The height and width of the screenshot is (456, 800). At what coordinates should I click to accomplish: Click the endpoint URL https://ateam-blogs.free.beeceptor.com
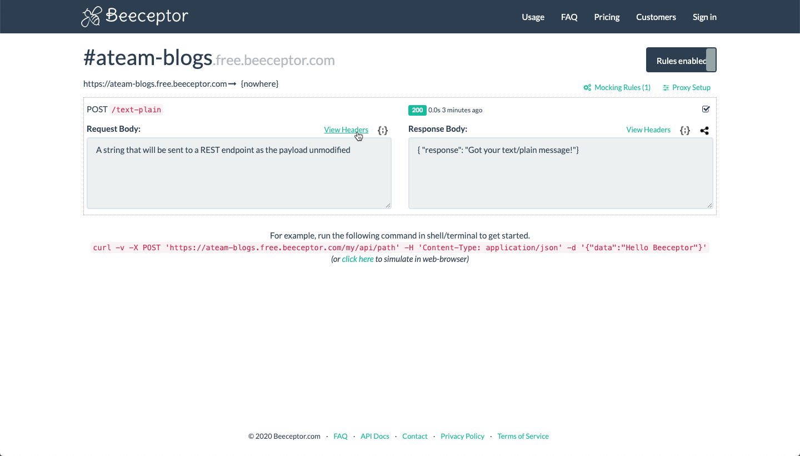(155, 84)
